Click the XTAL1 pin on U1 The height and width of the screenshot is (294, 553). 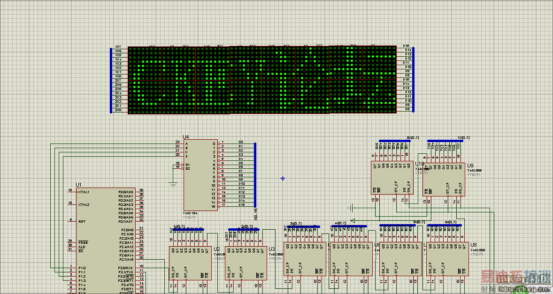(84, 192)
